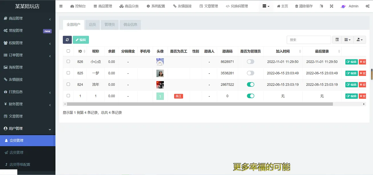Image resolution: width=373 pixels, height=175 pixels.
Task: Open the 控制台 dashboard from top navigation
Action: (x=78, y=6)
